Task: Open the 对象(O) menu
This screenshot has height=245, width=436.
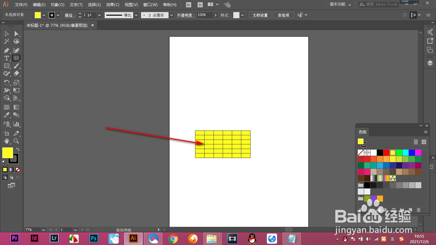Action: (x=57, y=5)
